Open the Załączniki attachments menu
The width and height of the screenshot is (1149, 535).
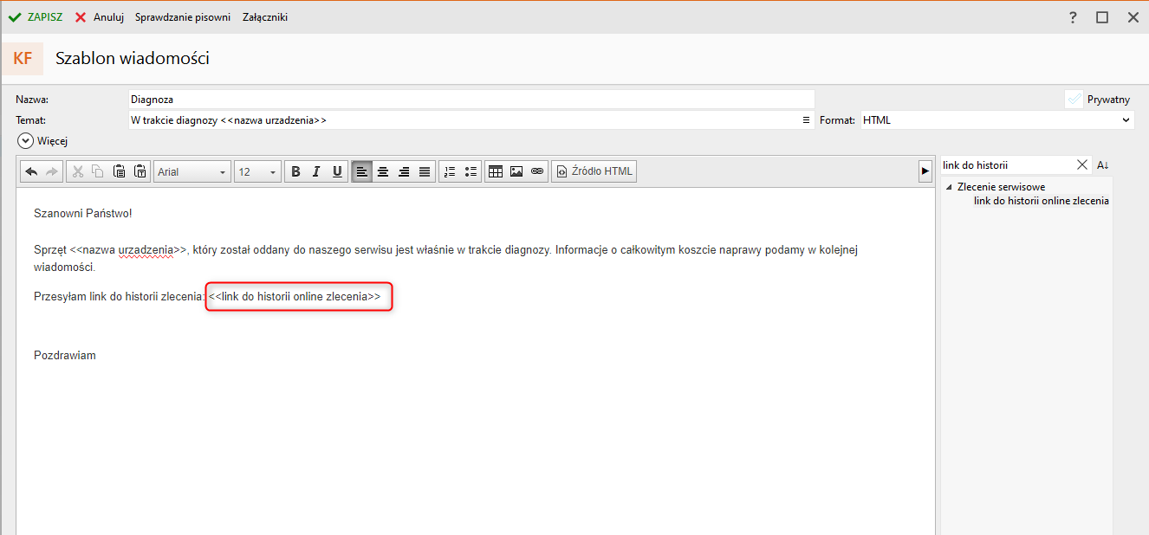(x=265, y=17)
